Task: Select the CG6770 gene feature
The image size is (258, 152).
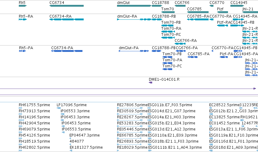Action: pyautogui.click(x=211, y=6)
